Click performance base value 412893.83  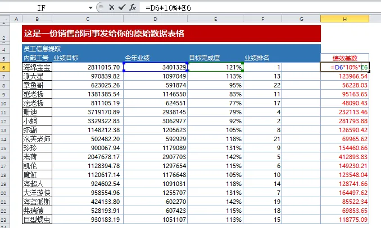tap(345, 157)
